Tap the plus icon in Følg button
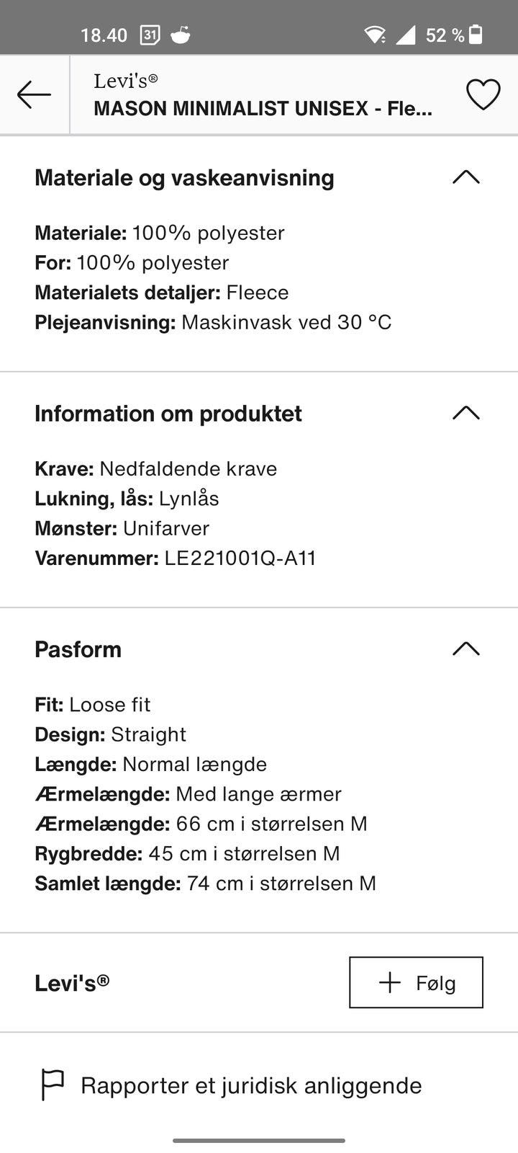The width and height of the screenshot is (518, 1153). (389, 982)
